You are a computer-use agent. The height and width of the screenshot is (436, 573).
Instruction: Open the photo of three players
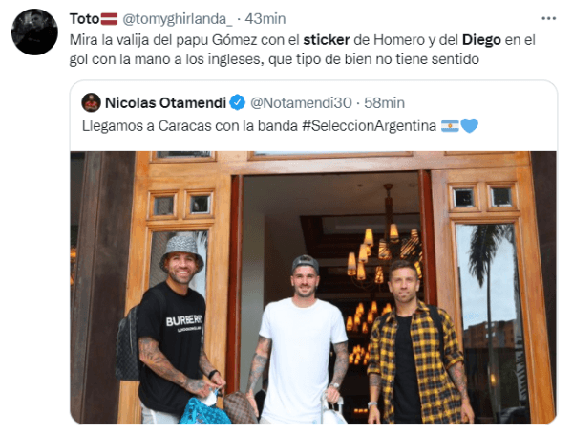313,287
